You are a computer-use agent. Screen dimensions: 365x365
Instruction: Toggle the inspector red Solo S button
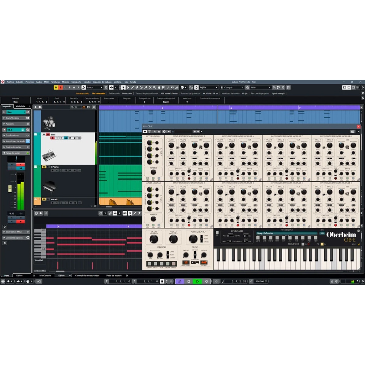pos(20,165)
